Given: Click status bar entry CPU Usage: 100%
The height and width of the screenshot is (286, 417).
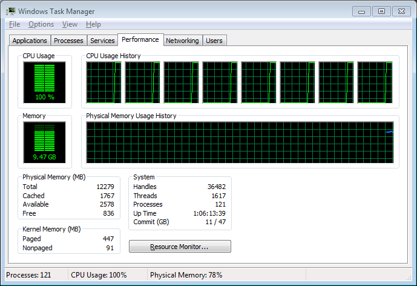Looking at the screenshot, I should point(99,275).
